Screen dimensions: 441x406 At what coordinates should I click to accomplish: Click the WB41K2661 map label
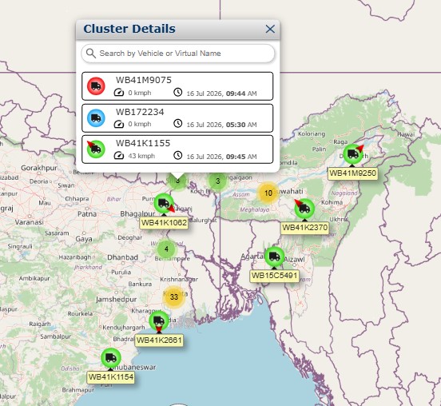click(159, 340)
